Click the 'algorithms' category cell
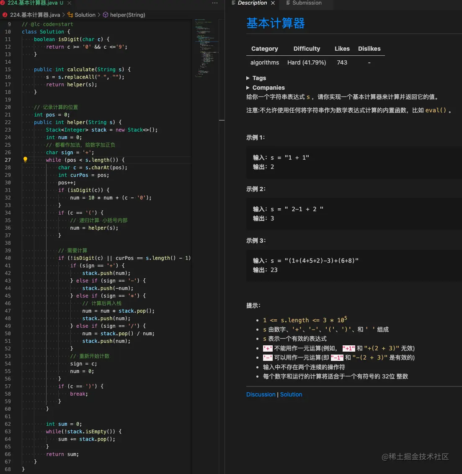462x474 pixels. (265, 62)
